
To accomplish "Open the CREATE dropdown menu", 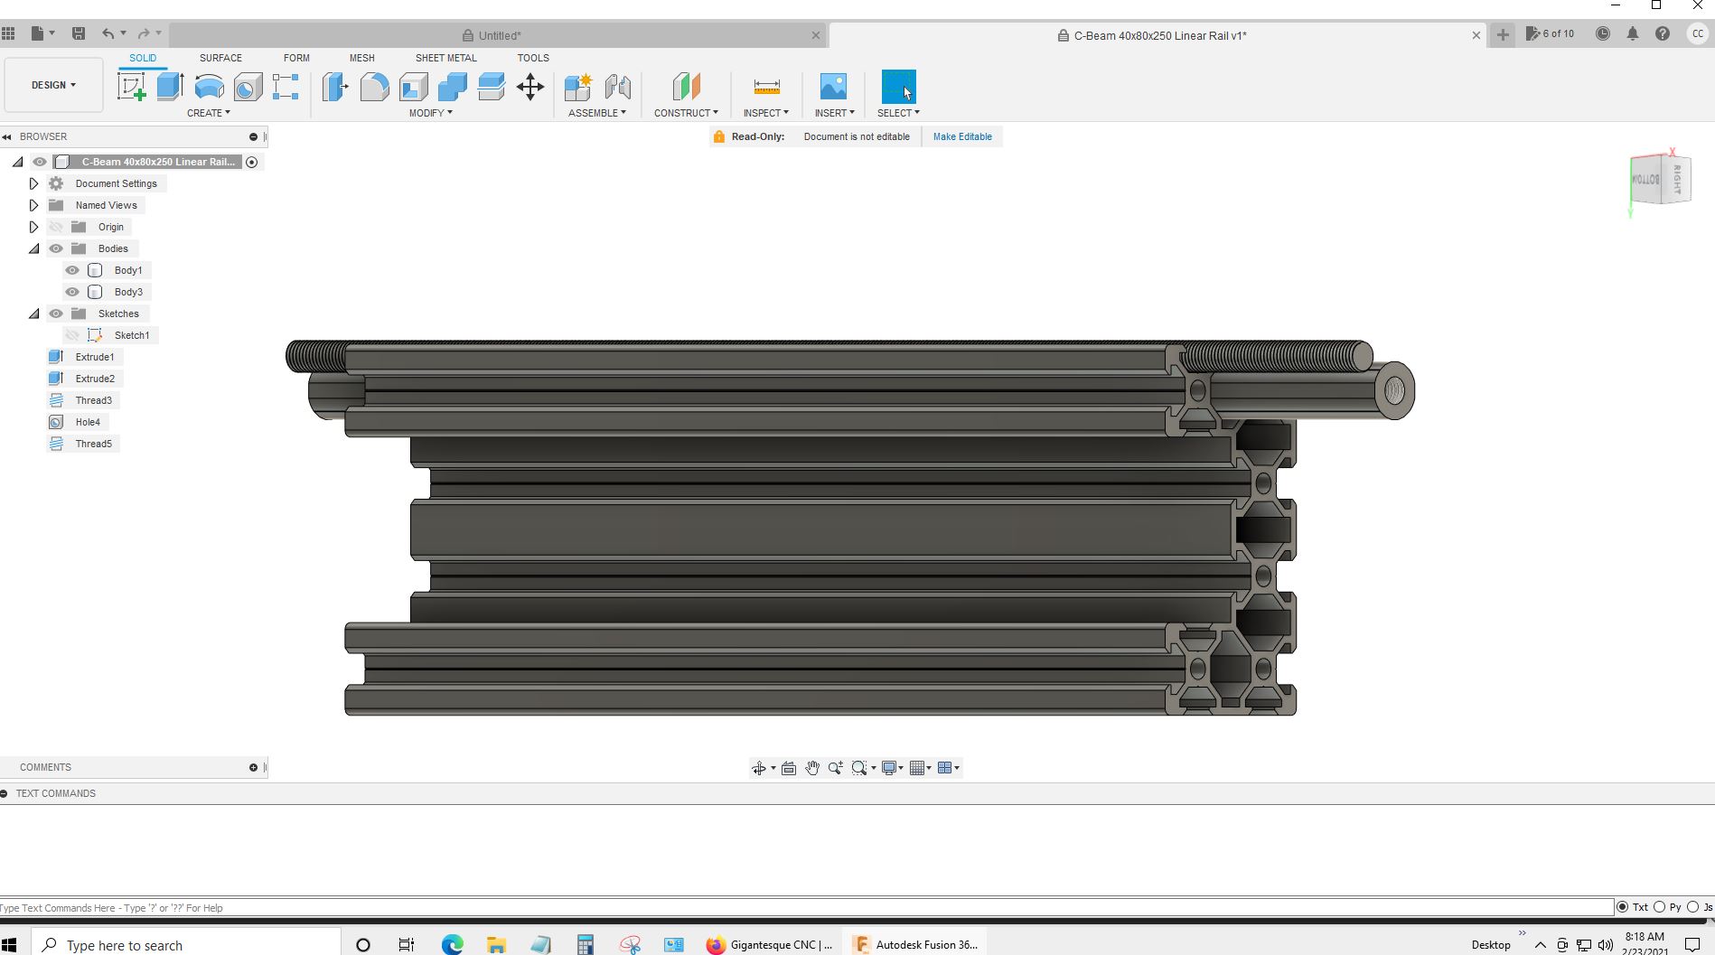I will 209,113.
